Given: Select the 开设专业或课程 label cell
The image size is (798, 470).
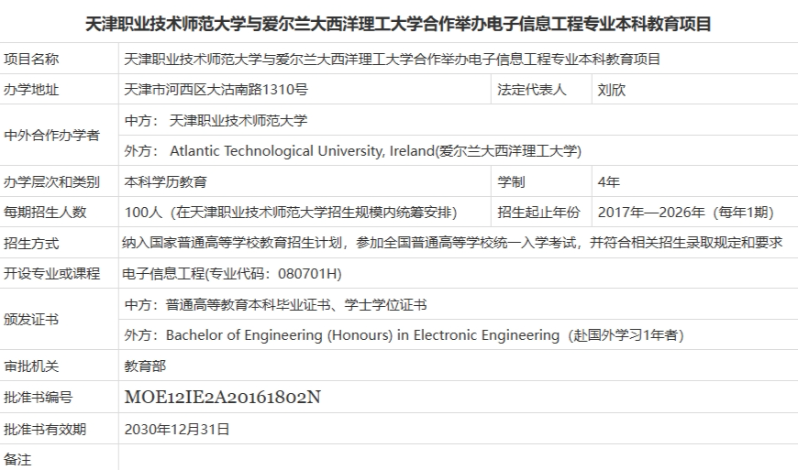Looking at the screenshot, I should click(x=59, y=273).
